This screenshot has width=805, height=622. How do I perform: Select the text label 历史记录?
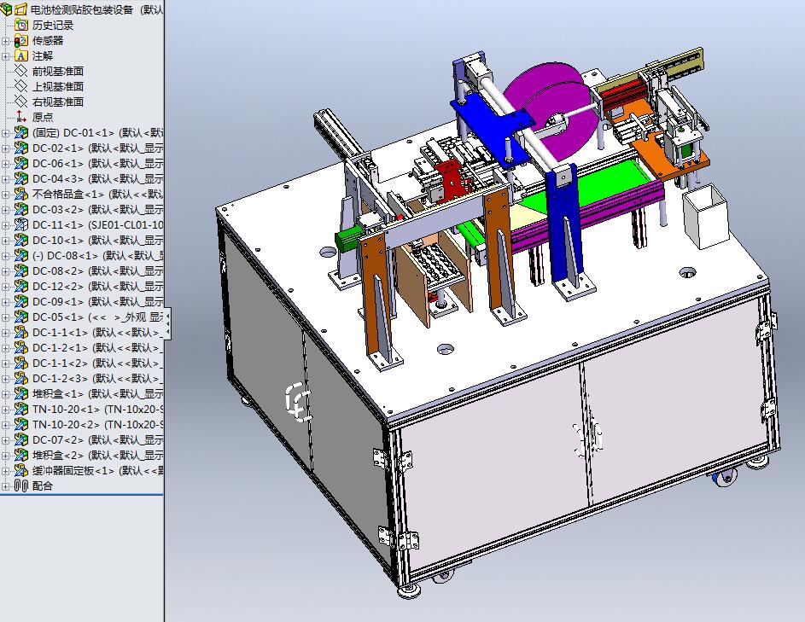tap(53, 25)
